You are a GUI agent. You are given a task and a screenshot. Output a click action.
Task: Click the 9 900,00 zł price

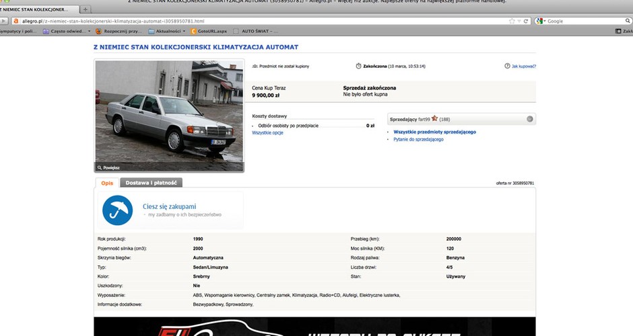[x=265, y=95]
